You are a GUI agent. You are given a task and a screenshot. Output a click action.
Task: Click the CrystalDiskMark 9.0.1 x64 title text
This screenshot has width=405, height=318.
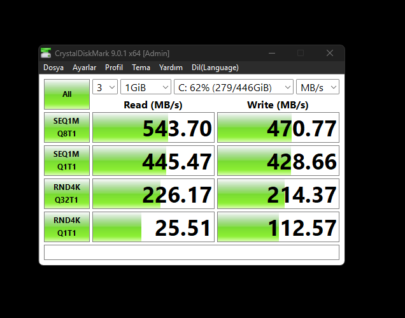point(112,54)
